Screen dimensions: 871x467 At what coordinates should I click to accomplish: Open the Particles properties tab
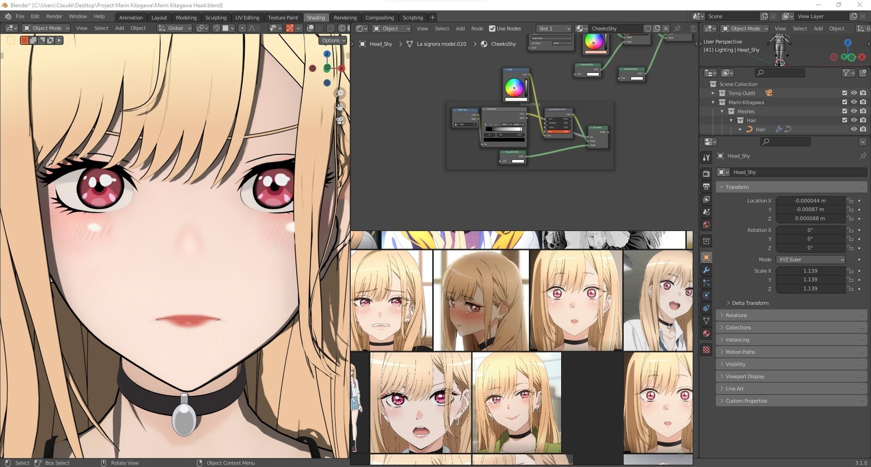[706, 283]
